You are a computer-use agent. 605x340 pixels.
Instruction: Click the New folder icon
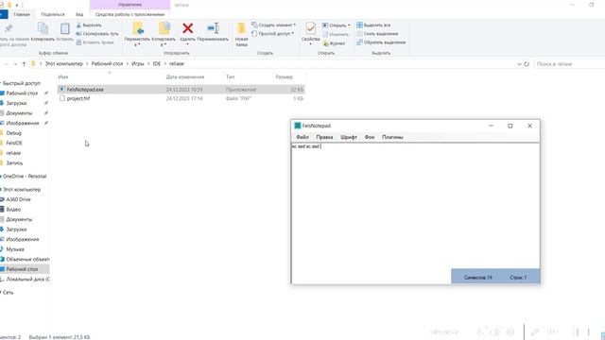tap(242, 28)
